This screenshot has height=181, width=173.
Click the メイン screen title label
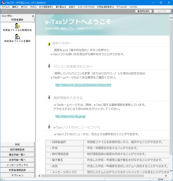(x=6, y=11)
